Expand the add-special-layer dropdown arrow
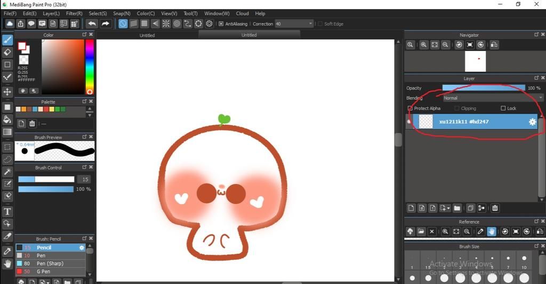Viewport: 546px width, 284px height. 448,208
